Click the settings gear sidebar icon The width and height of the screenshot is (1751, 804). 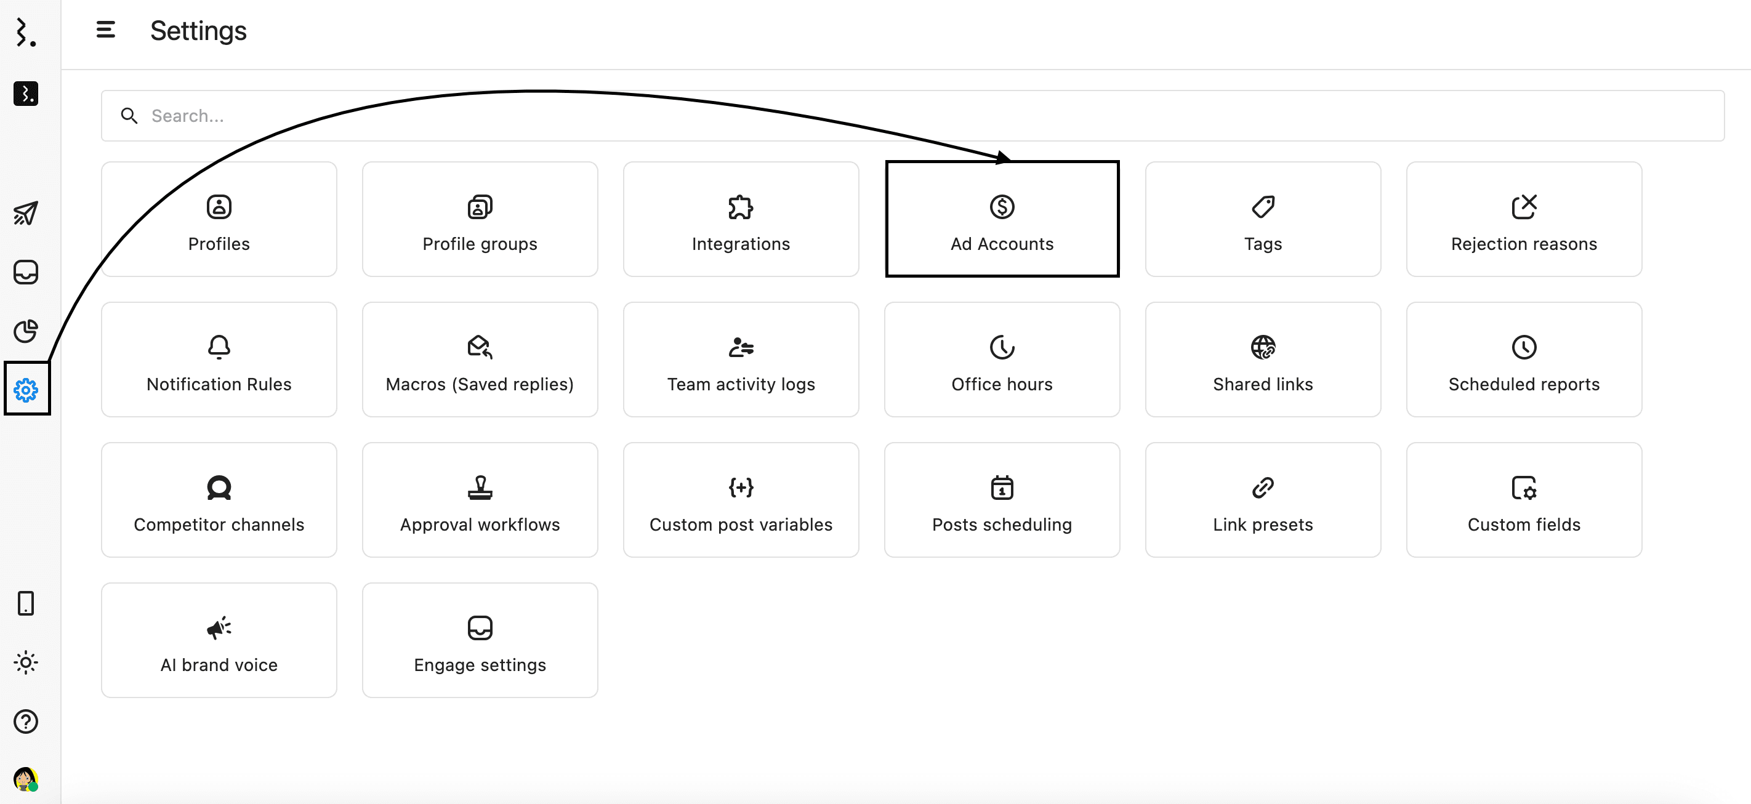point(26,390)
